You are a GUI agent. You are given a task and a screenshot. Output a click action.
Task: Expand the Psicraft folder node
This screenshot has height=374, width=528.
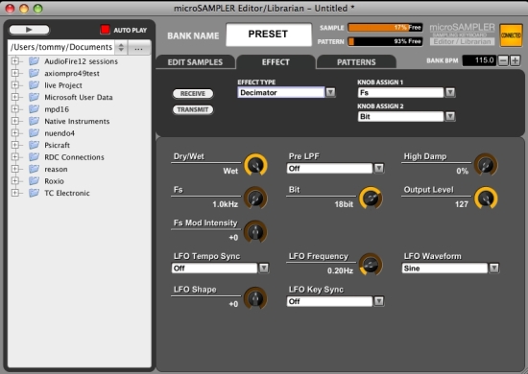14,145
